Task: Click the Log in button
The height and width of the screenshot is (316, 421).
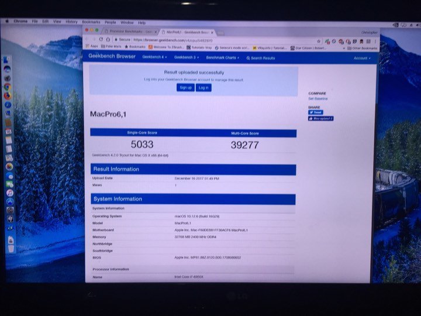Action: [203, 88]
